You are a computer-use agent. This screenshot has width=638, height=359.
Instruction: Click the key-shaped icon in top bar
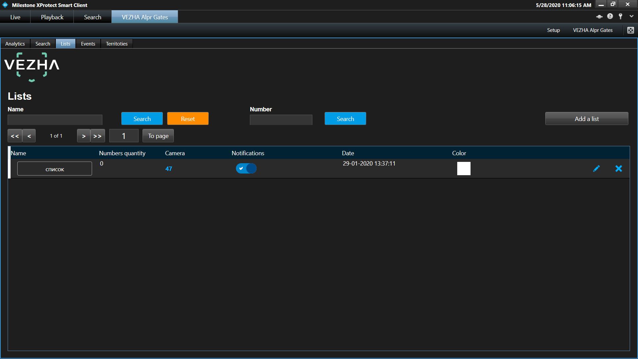pyautogui.click(x=620, y=16)
